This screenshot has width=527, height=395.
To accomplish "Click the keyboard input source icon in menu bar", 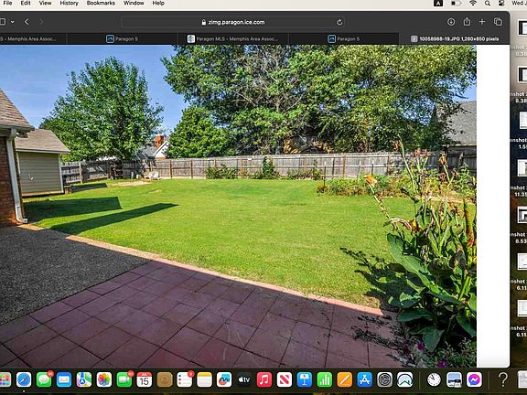I will 438,3.
